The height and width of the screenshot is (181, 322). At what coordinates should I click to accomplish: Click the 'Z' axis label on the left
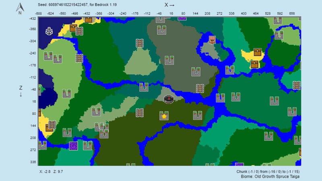pos(21,88)
